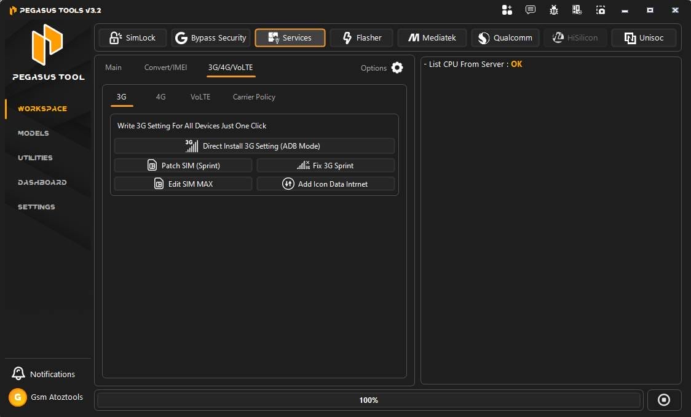Select the Carrier Policy tab
The height and width of the screenshot is (417, 691).
tap(253, 96)
